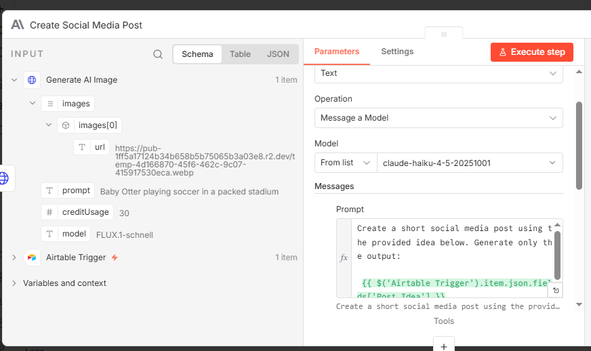Click the 1 item count for Generate AI Image
The height and width of the screenshot is (351, 591).
click(286, 80)
